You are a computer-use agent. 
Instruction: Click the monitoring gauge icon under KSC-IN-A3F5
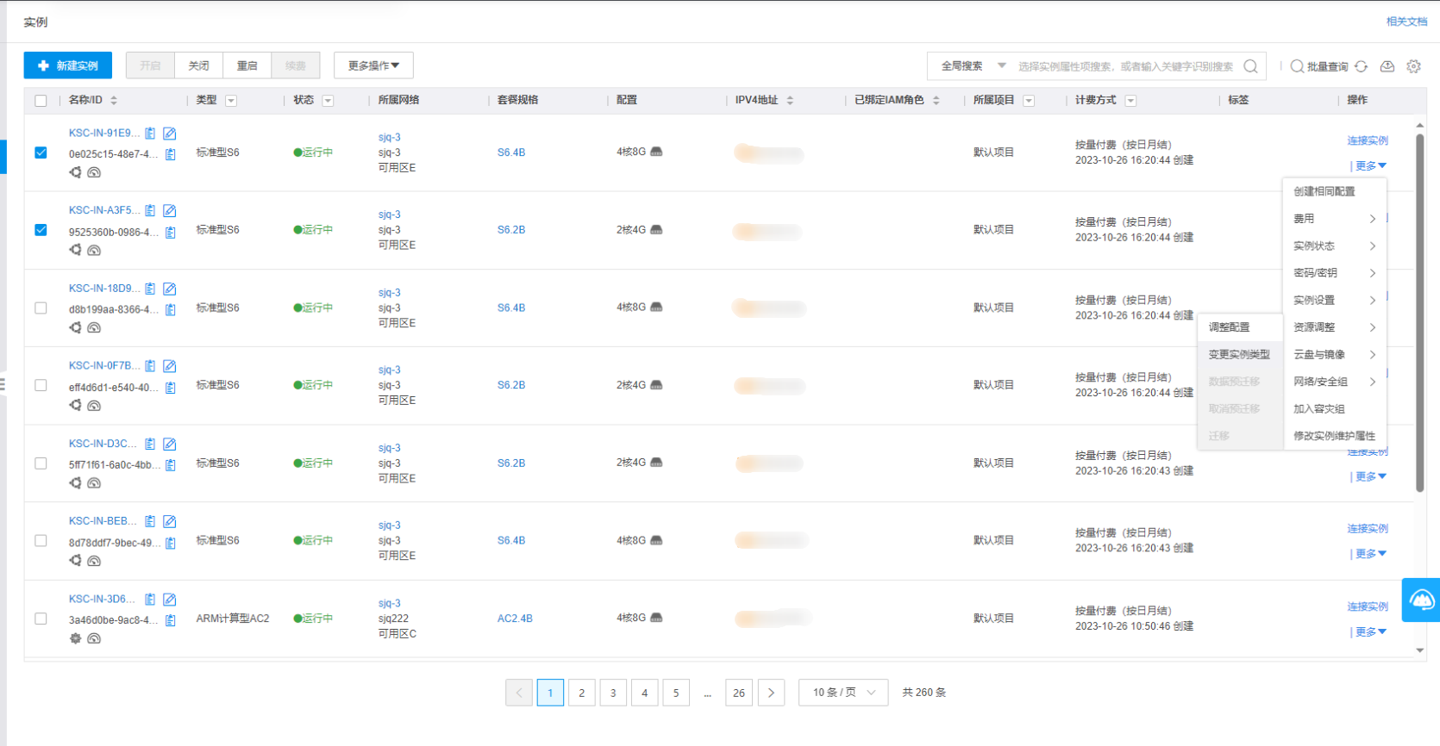(94, 251)
